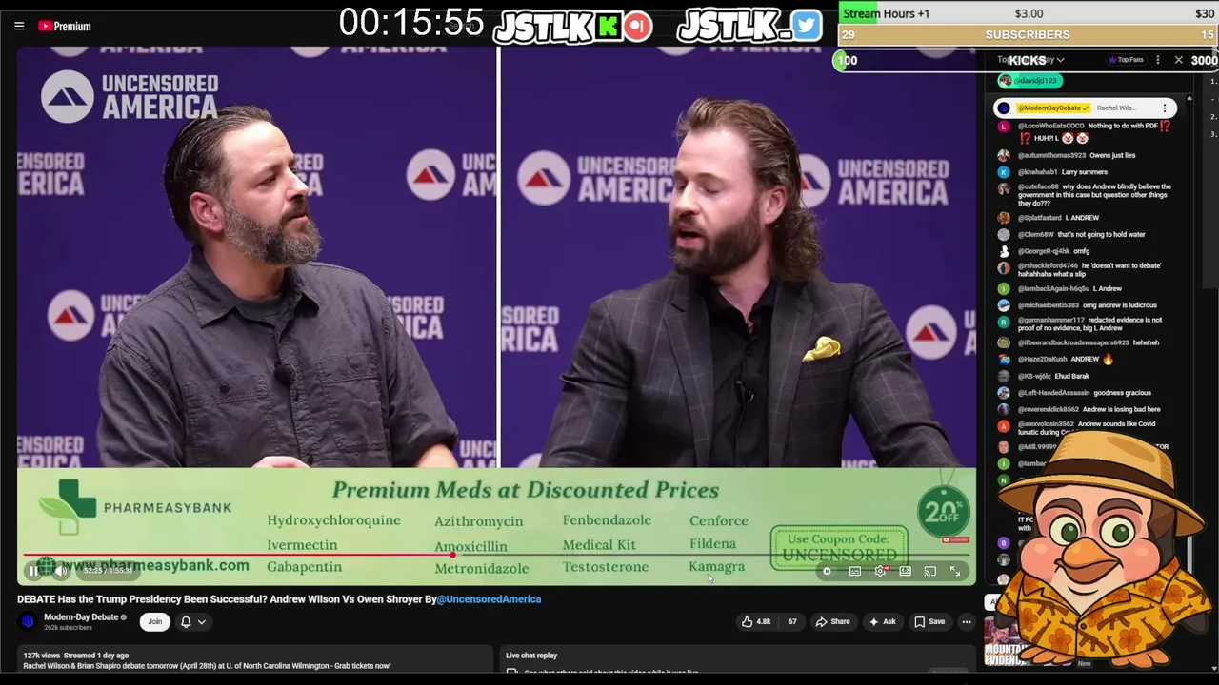Save video to playlist

[929, 621]
